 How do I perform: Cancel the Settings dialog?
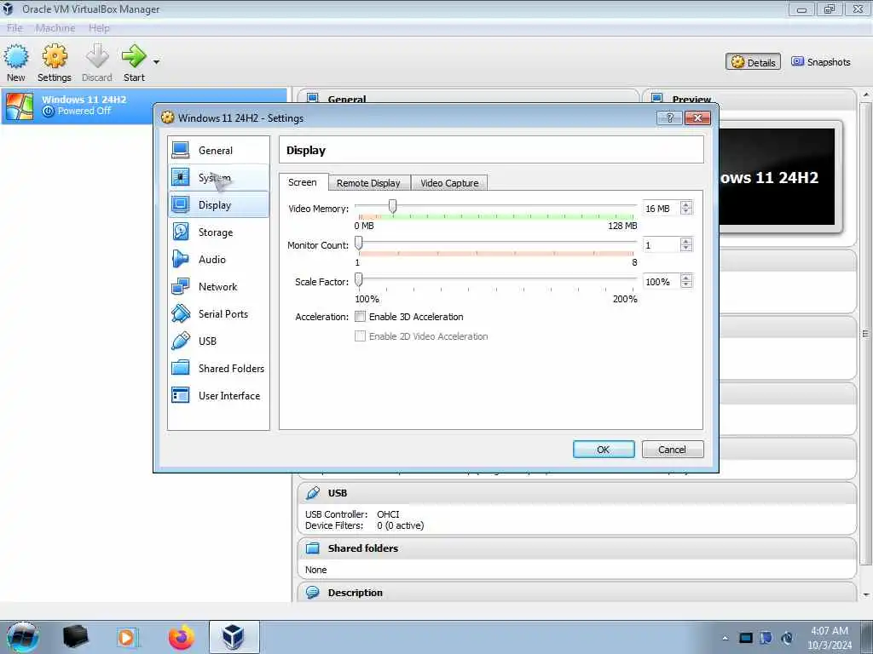[x=673, y=450]
